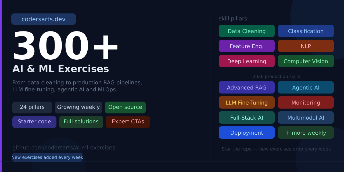This screenshot has height=172, width=344.
Task: Click the '24 pillars' chip
Action: point(32,107)
